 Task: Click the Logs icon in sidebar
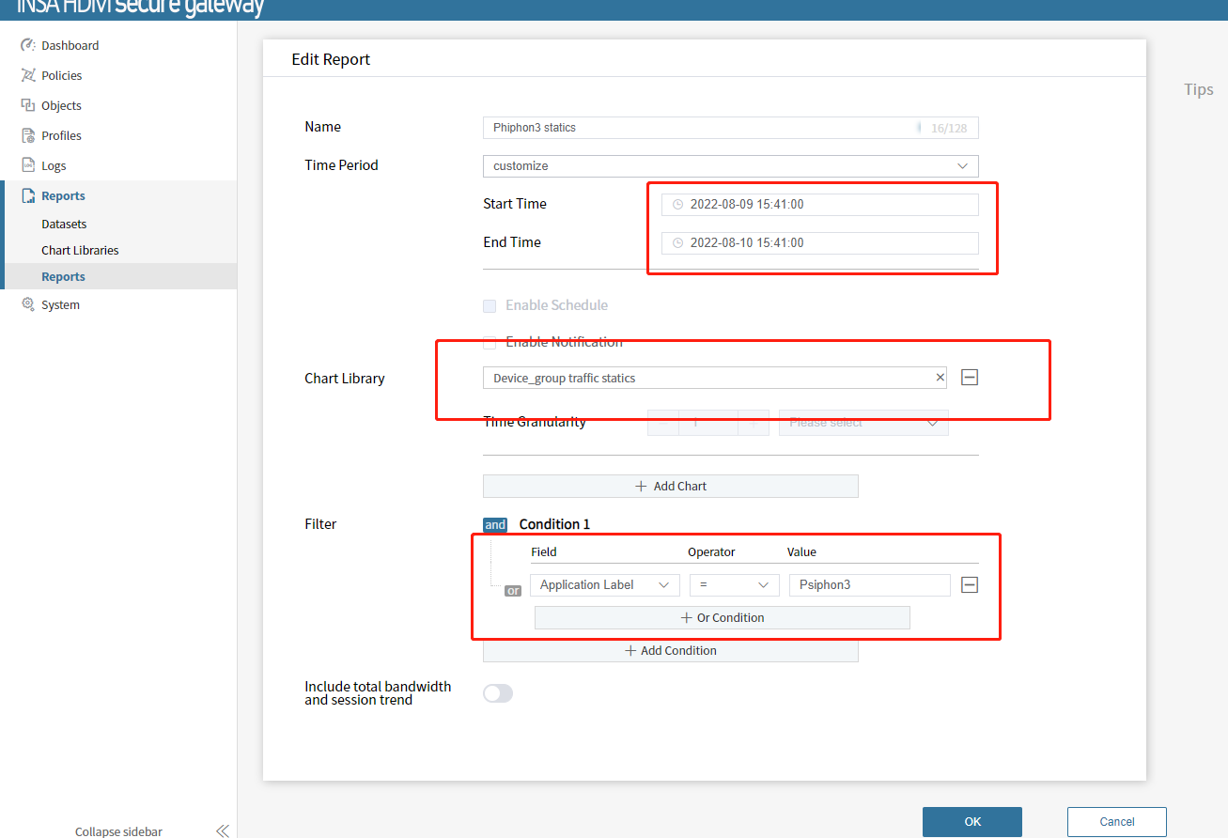(x=28, y=165)
